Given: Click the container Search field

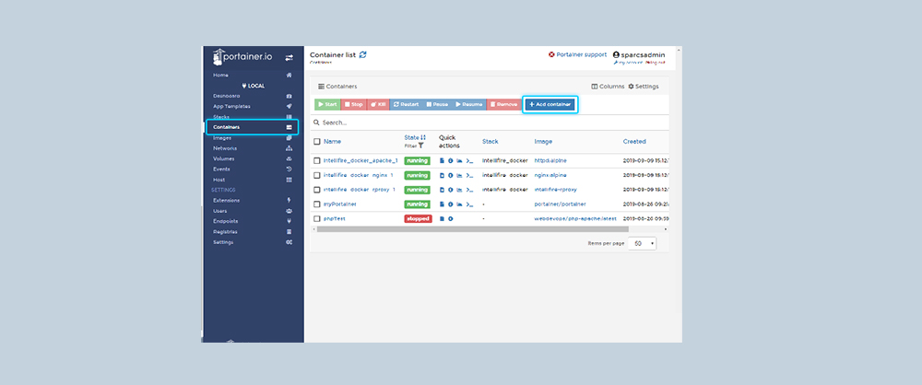Looking at the screenshot, I should click(x=490, y=122).
